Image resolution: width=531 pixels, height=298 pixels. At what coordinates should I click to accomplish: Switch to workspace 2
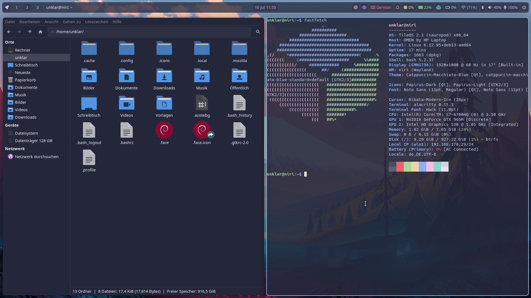coord(27,7)
